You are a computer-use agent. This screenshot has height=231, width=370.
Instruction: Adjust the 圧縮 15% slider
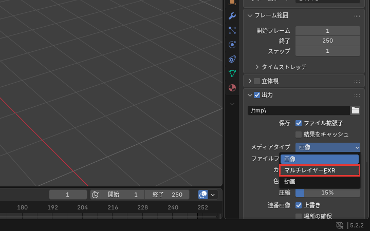coord(328,193)
